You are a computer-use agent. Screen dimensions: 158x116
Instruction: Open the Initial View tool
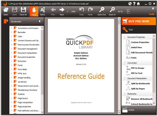click(134, 48)
